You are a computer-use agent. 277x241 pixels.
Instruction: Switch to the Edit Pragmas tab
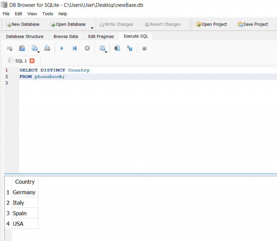click(x=101, y=36)
